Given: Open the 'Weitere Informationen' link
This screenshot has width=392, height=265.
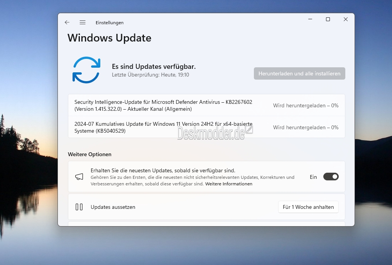Looking at the screenshot, I should click(228, 184).
